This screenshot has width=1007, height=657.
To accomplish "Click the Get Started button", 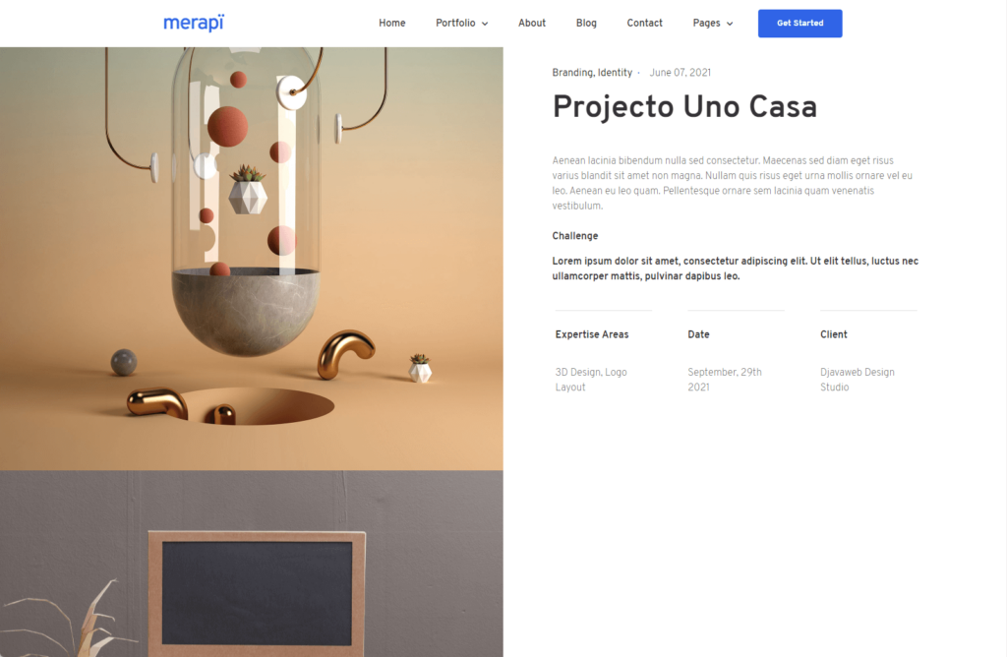I will click(800, 24).
